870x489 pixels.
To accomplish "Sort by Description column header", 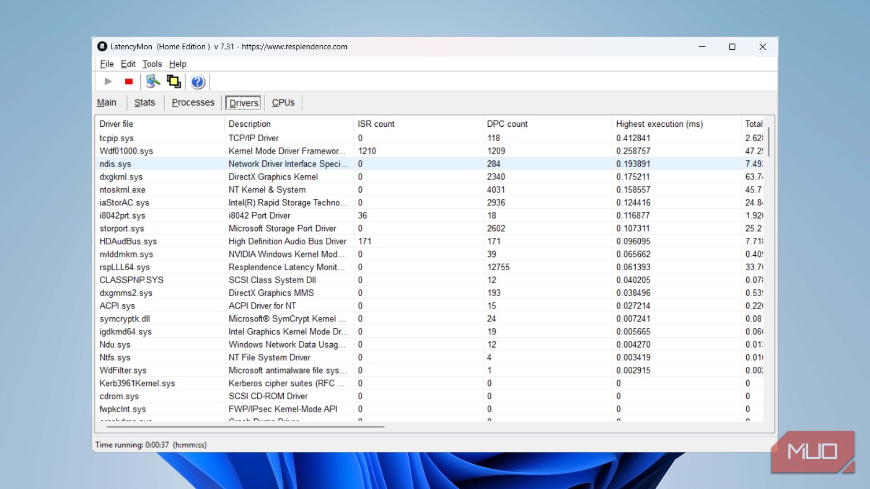I will click(x=289, y=124).
